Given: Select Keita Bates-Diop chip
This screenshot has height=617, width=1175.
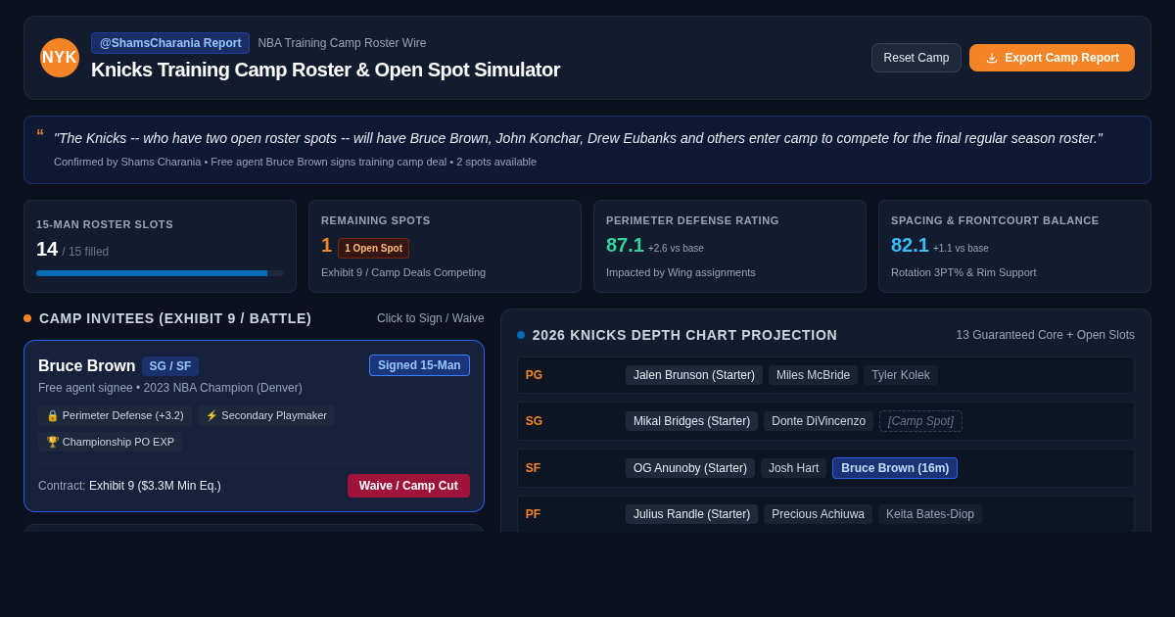Looking at the screenshot, I should pos(930,514).
